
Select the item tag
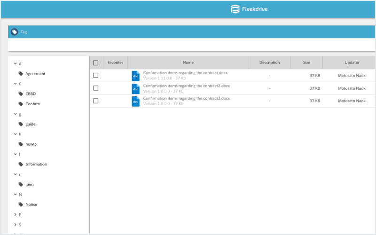coord(30,184)
